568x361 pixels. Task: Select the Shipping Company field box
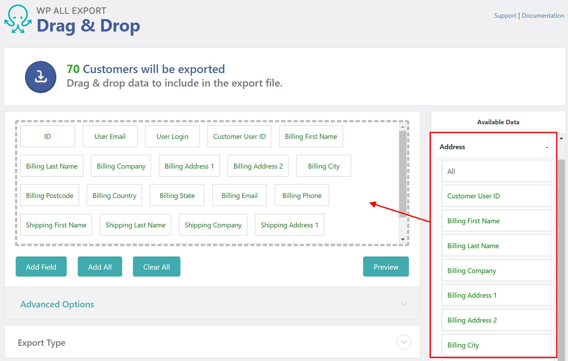coord(213,225)
